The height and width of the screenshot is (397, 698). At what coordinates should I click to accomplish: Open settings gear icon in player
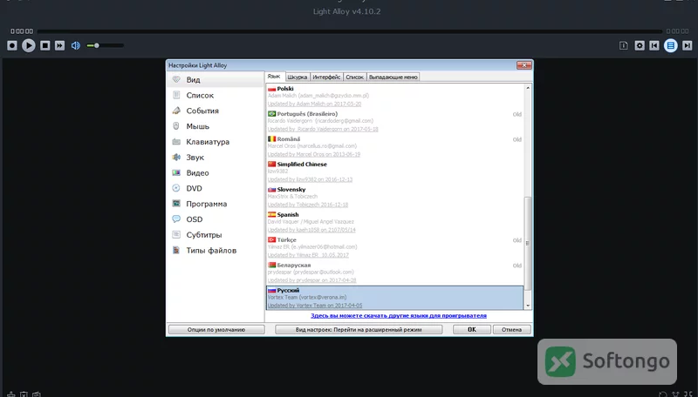(x=640, y=45)
